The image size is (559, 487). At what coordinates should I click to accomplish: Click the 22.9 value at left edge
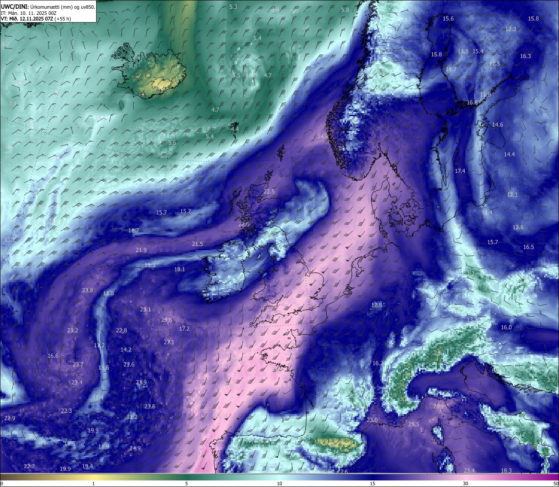tap(10, 418)
